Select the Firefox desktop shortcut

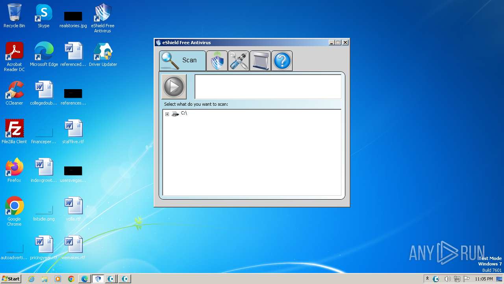point(14,170)
